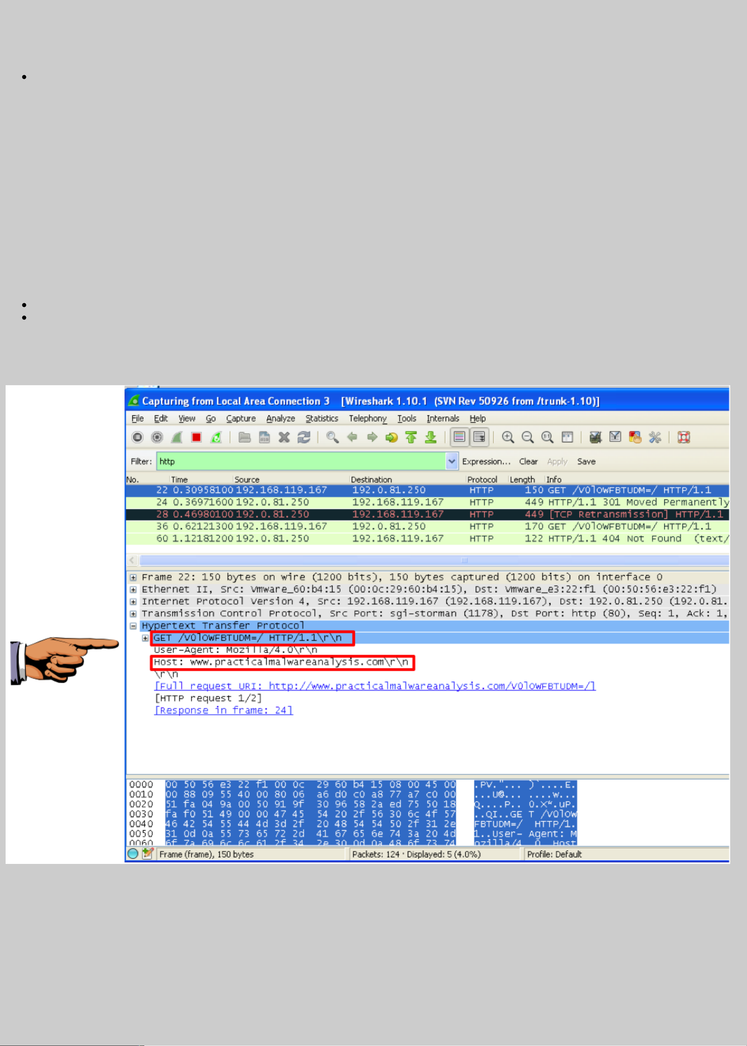The height and width of the screenshot is (1046, 747).
Task: Click the Find packet magnifier icon
Action: click(x=332, y=437)
